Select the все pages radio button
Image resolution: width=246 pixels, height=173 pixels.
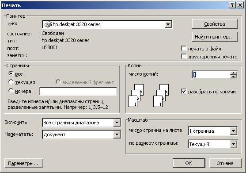point(11,73)
